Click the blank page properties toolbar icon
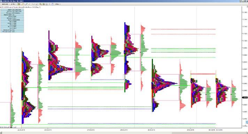This screenshot has height=134, width=248. click(53, 4)
